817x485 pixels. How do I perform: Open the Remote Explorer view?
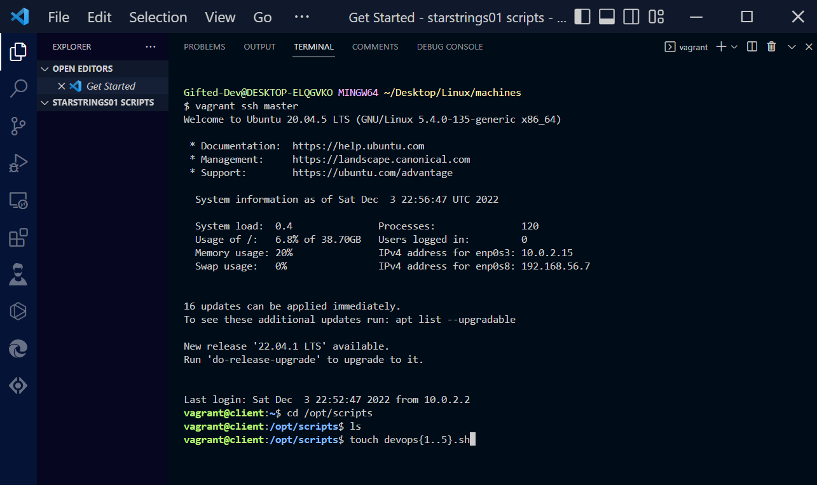point(18,201)
